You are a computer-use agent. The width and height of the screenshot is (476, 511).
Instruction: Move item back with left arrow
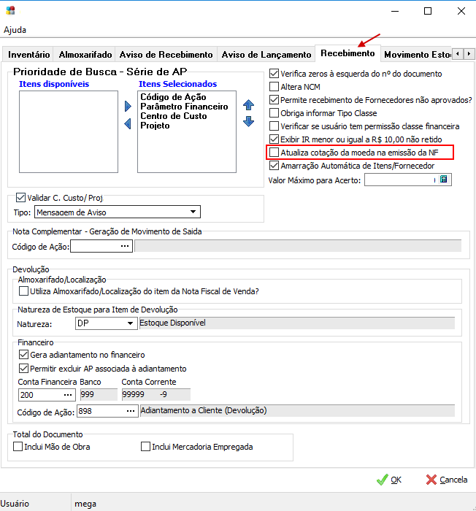[128, 123]
